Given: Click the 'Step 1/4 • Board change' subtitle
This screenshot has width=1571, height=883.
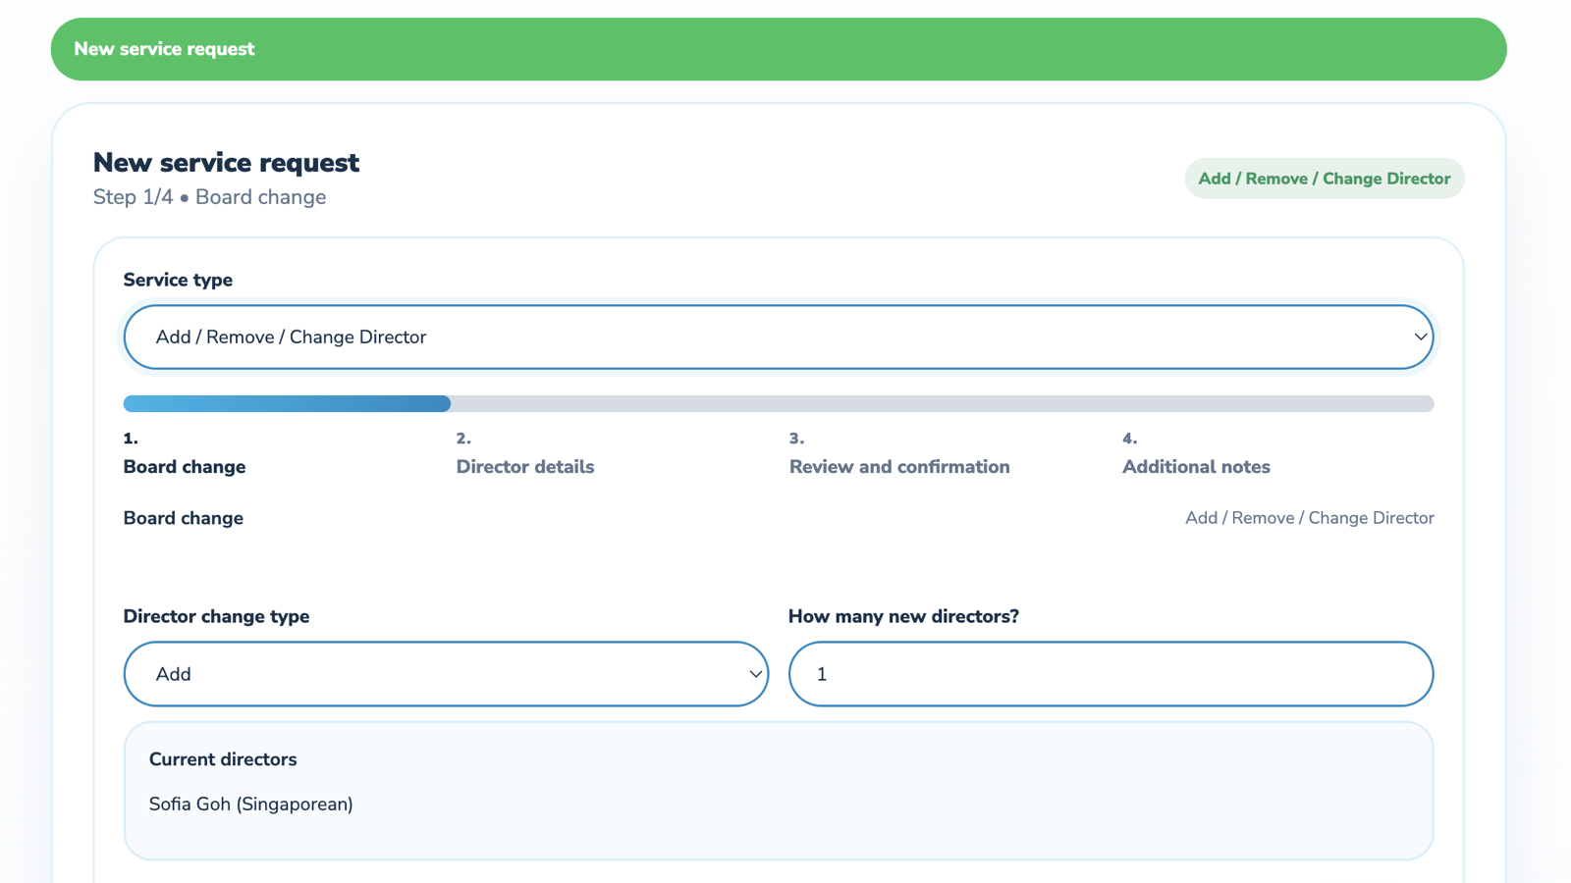Looking at the screenshot, I should pyautogui.click(x=209, y=196).
